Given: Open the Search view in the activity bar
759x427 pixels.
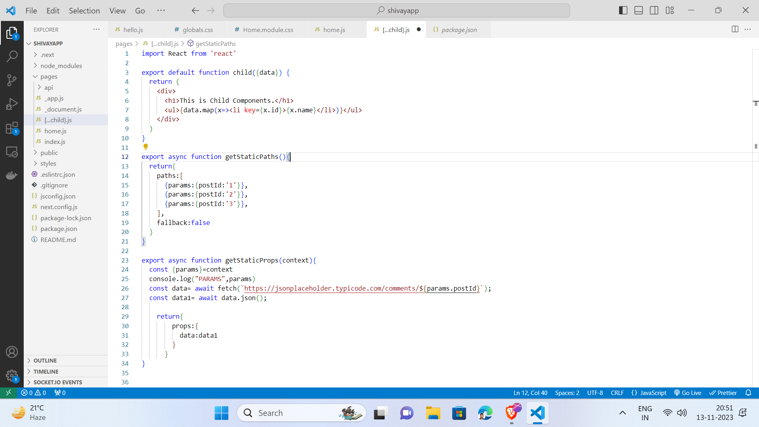Looking at the screenshot, I should point(12,57).
